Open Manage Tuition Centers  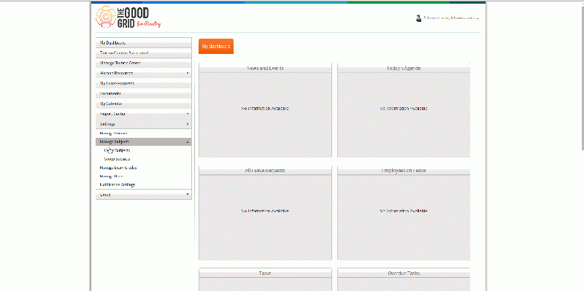click(x=143, y=63)
